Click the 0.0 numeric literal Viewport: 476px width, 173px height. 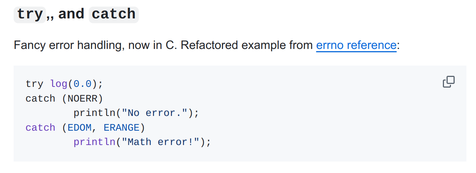pos(82,84)
